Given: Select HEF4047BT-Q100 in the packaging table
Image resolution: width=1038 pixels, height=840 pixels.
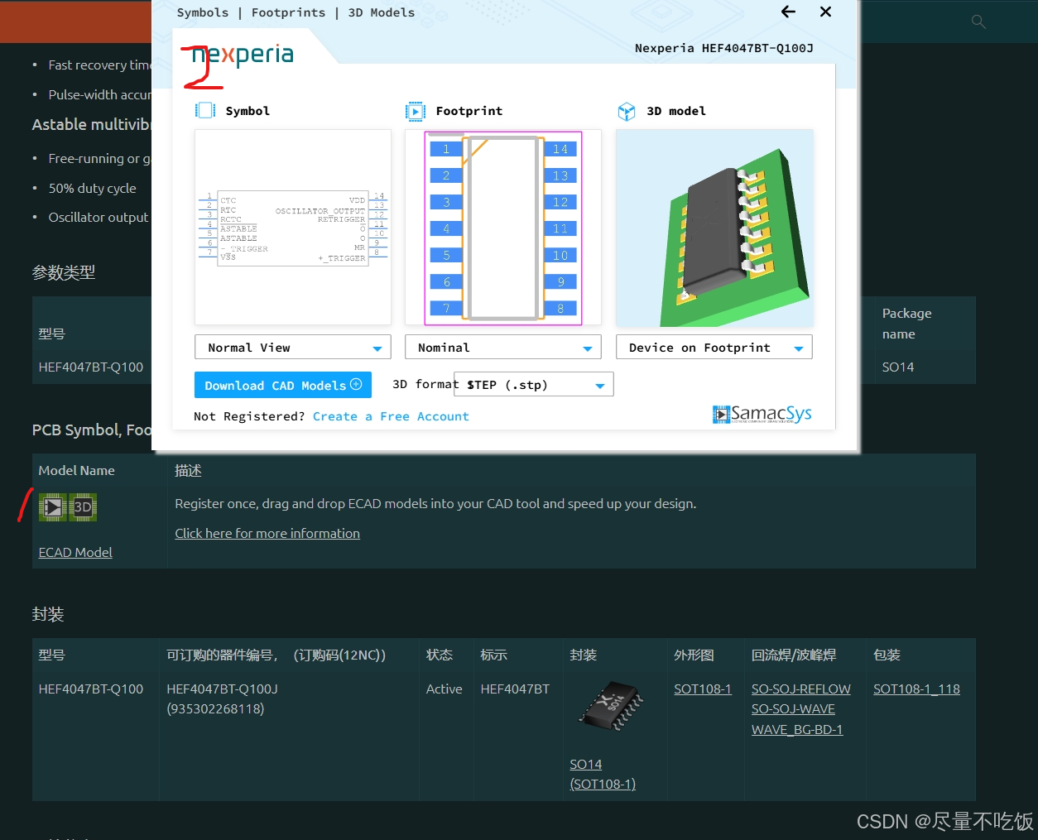Looking at the screenshot, I should [x=91, y=689].
